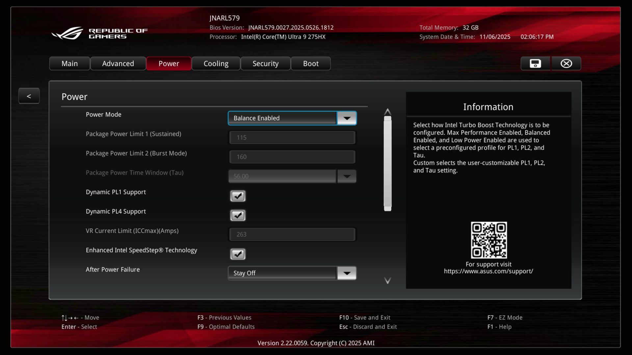632x355 pixels.
Task: Click the scroll up arrow icon
Action: click(387, 112)
